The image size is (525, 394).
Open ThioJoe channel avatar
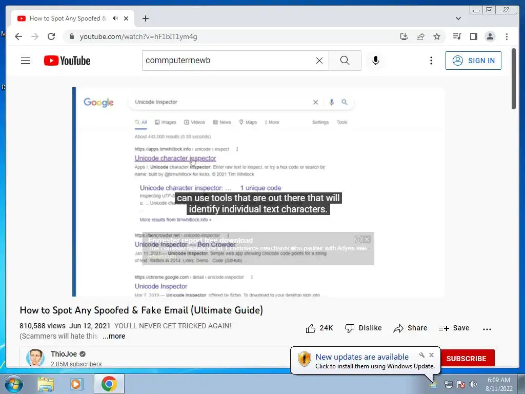[35, 358]
